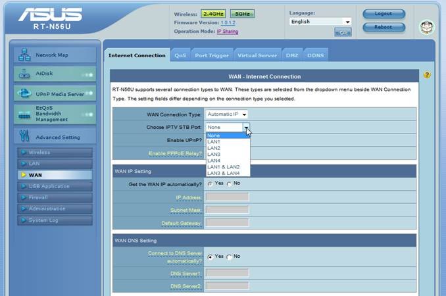
Task: Click the 2.4GHz wireless band indicator
Action: [x=214, y=14]
